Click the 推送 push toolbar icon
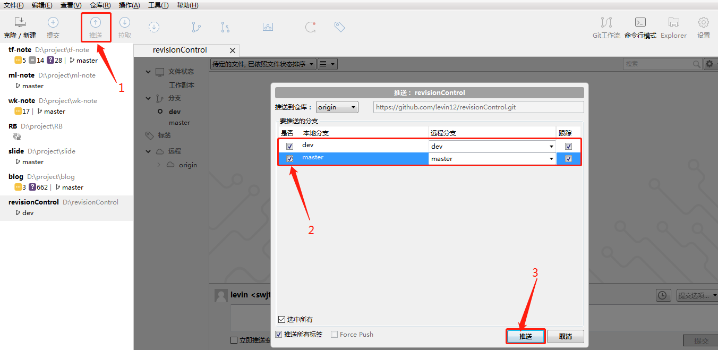 coord(96,28)
